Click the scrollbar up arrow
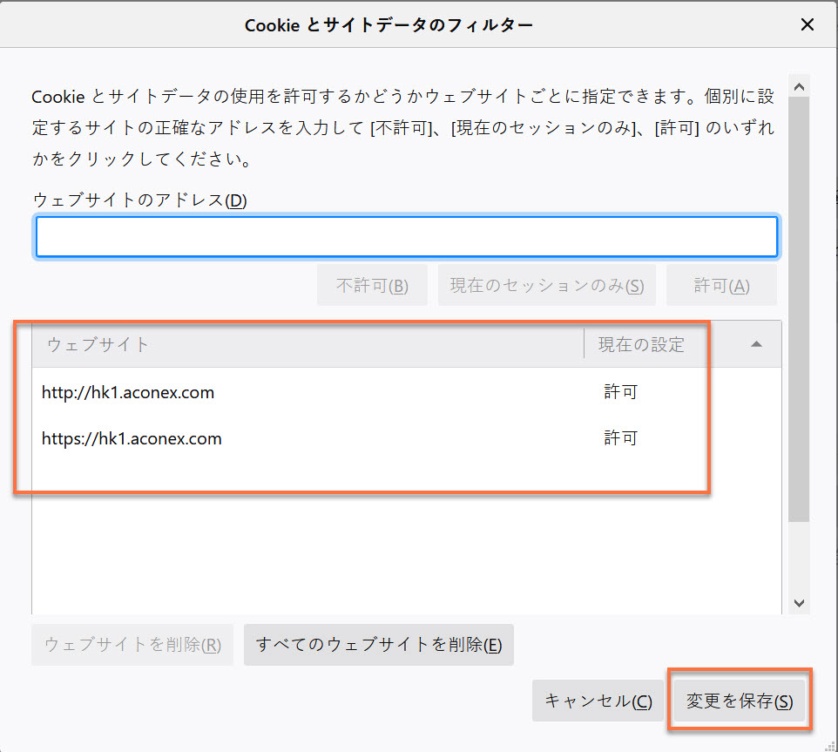Screen dimensions: 838x752 click(799, 86)
